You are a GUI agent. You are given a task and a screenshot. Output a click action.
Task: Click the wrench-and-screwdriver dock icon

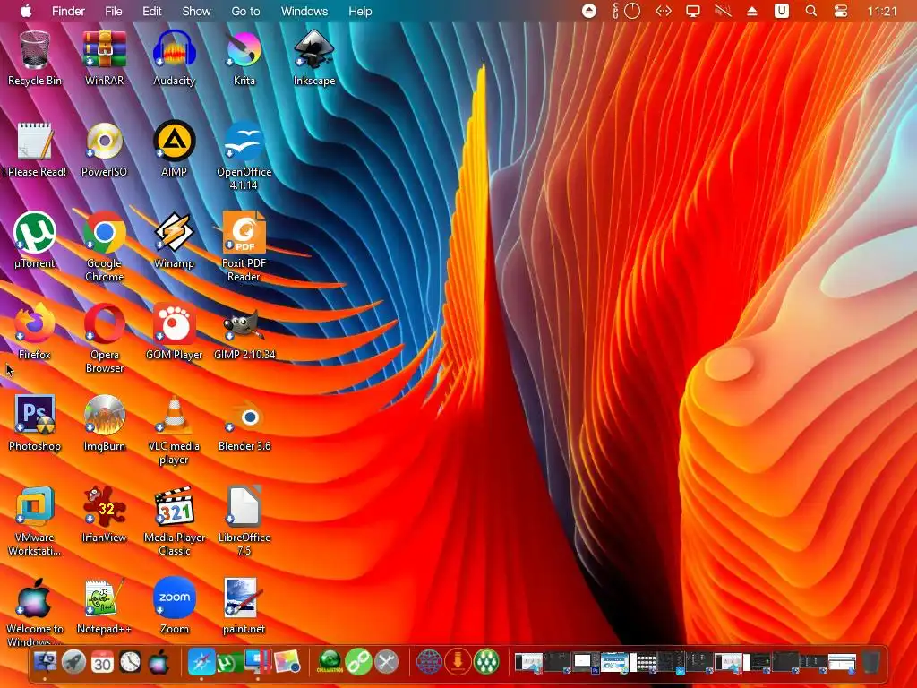tap(387, 662)
